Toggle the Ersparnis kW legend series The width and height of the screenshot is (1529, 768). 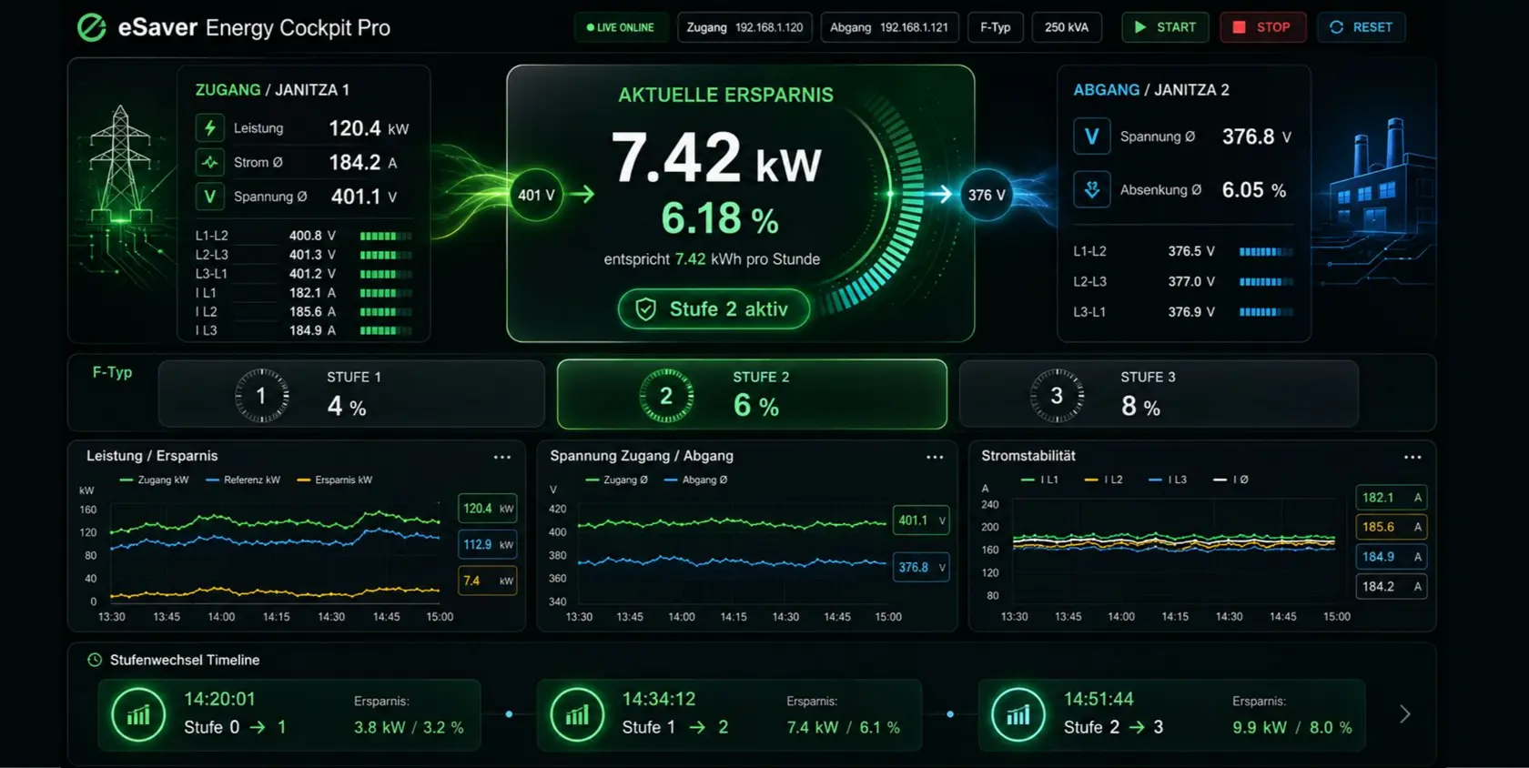(335, 480)
